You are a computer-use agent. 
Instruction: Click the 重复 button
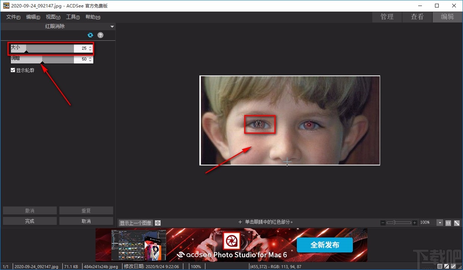coord(86,211)
